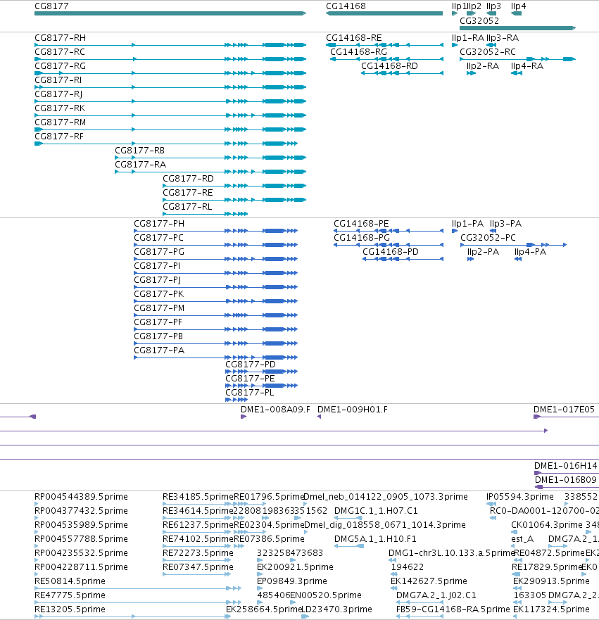Click the Ilp3-PA protein label
The width and height of the screenshot is (599, 620).
click(x=505, y=224)
